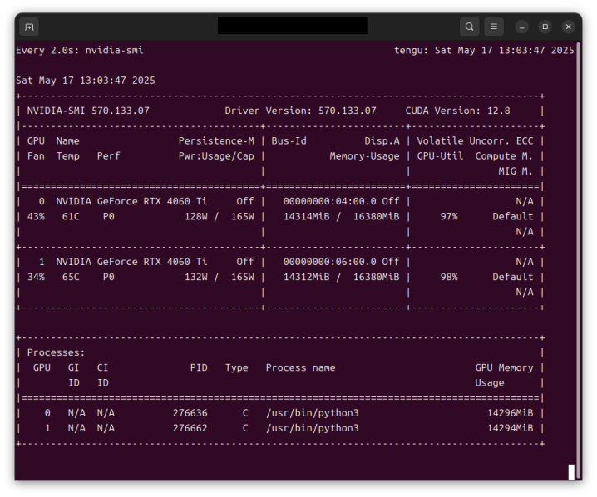Click the 'PID' column header
The height and width of the screenshot is (497, 597).
point(199,367)
